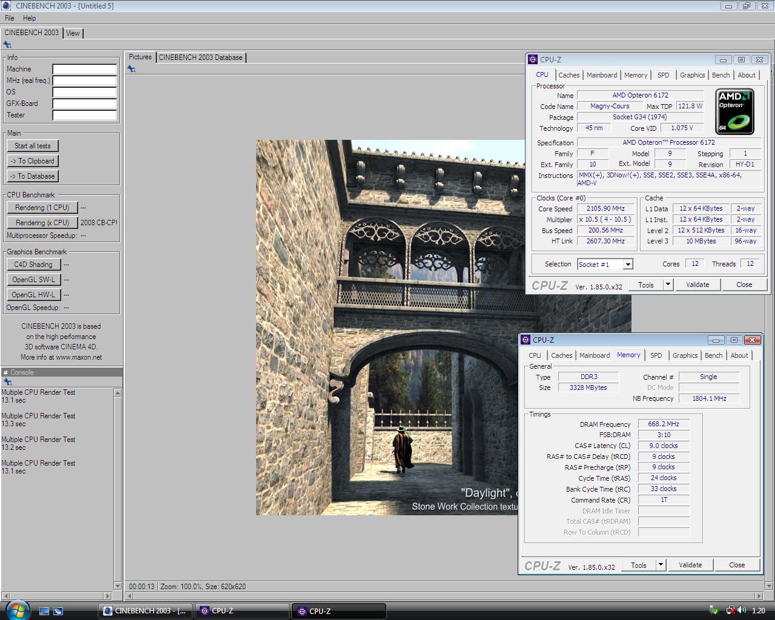Click the Tools button in the Memory CPU-Z window

tap(639, 565)
